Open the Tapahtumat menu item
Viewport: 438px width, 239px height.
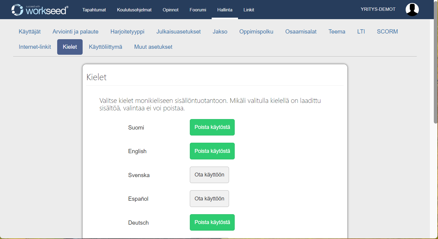94,10
